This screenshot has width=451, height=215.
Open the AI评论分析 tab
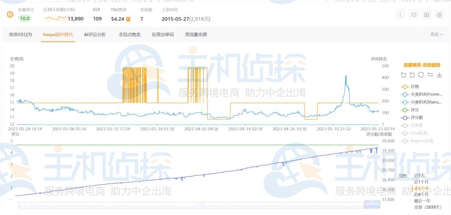pos(95,34)
